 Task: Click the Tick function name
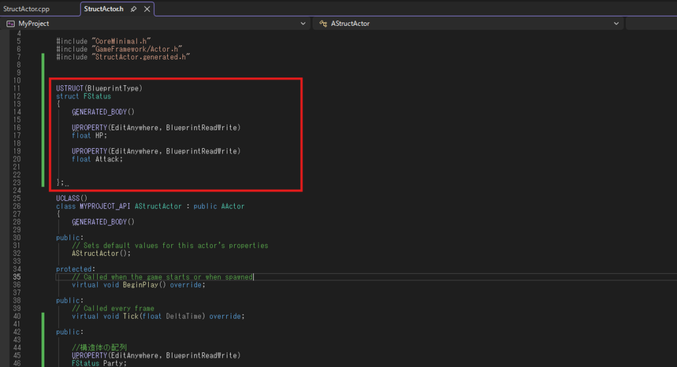(x=130, y=316)
